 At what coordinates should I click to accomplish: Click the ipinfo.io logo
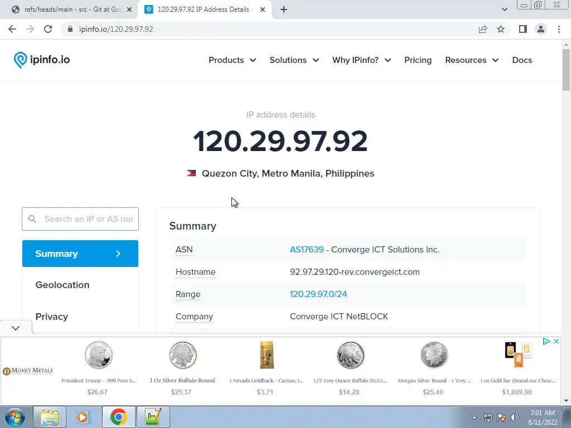42,60
